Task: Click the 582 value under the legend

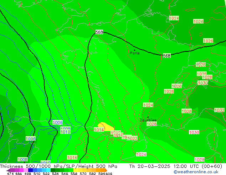Action: [x=92, y=174]
